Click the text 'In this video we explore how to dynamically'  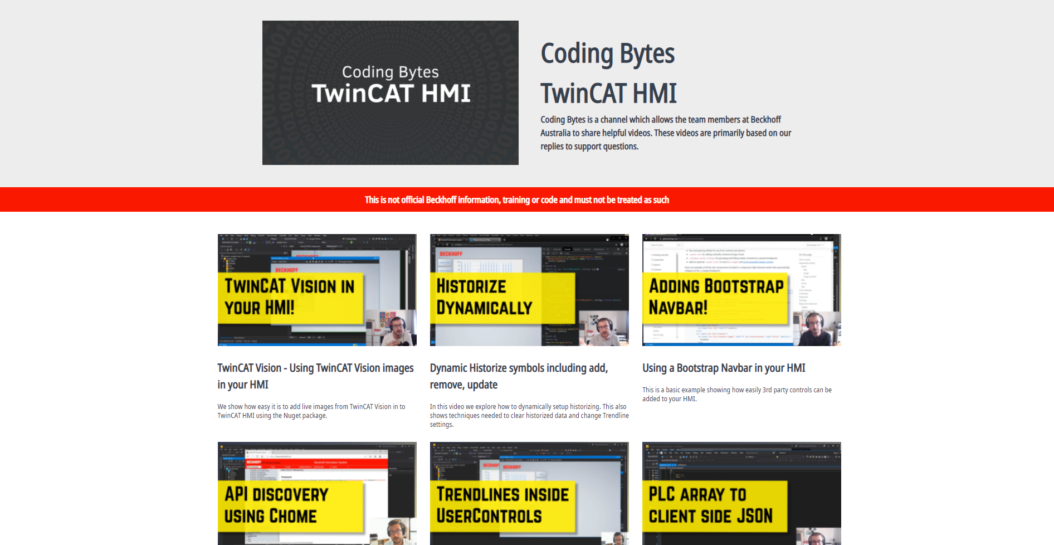click(529, 415)
